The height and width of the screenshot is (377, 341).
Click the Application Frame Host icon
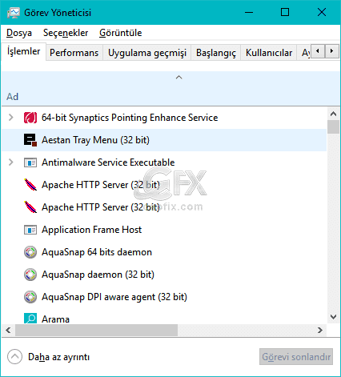coord(30,230)
